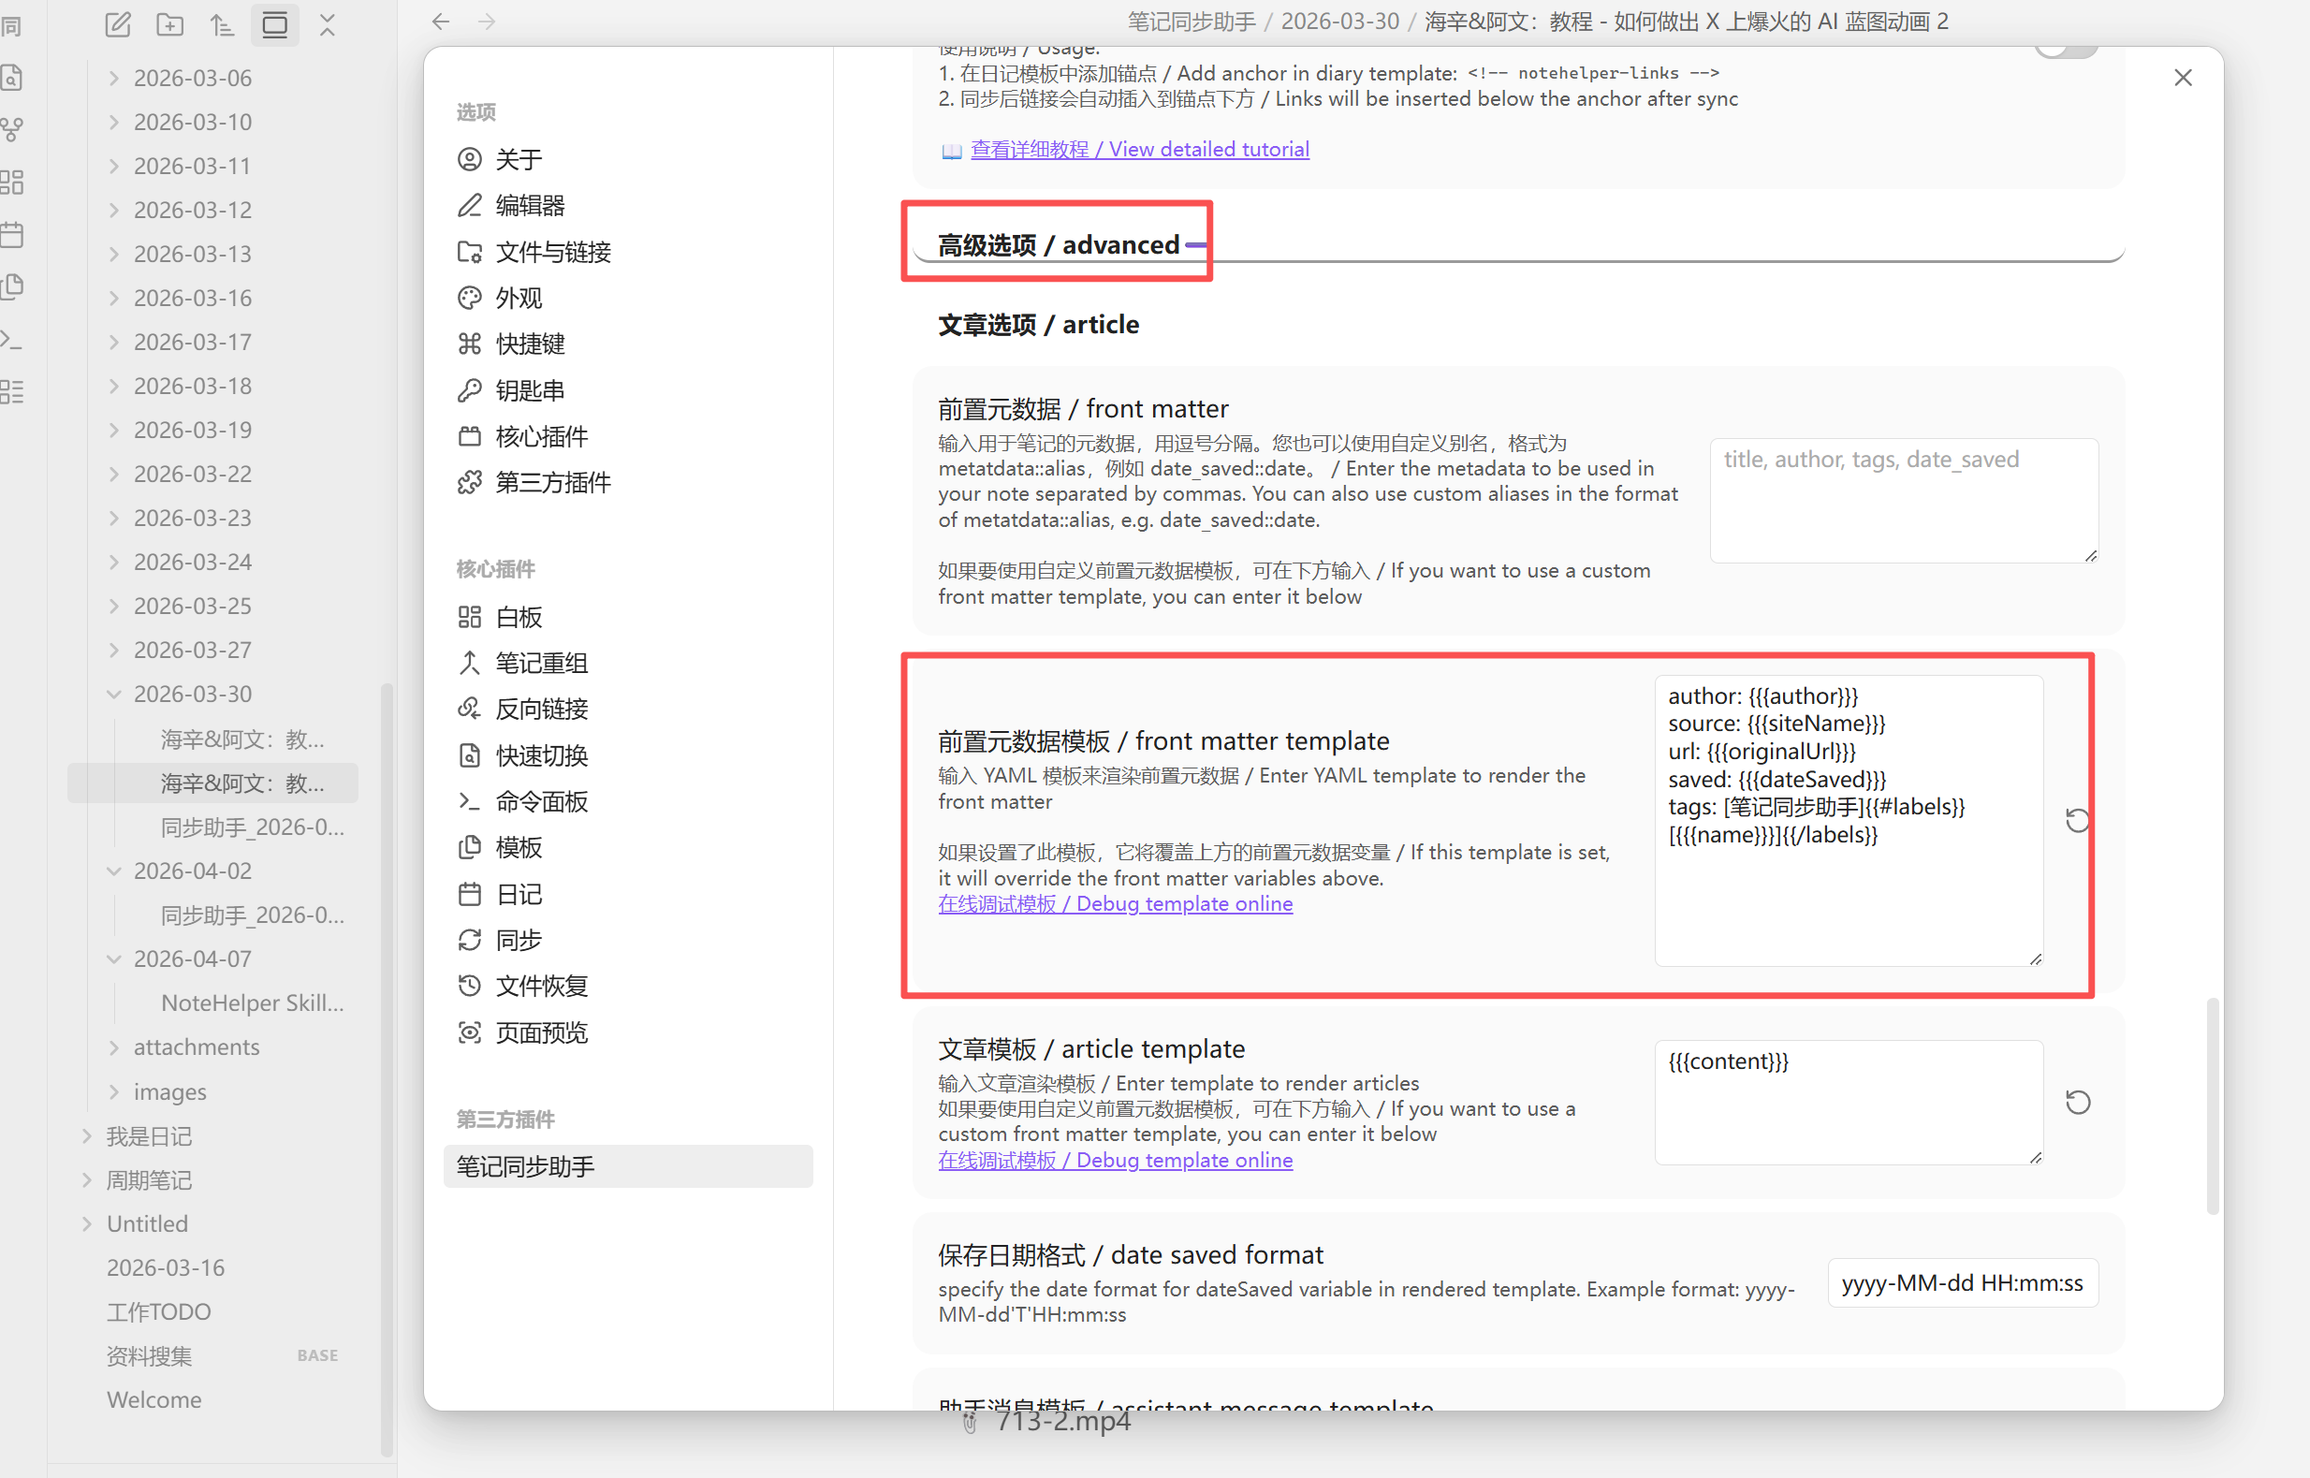Click the 文章选项 / article heading

(1038, 325)
